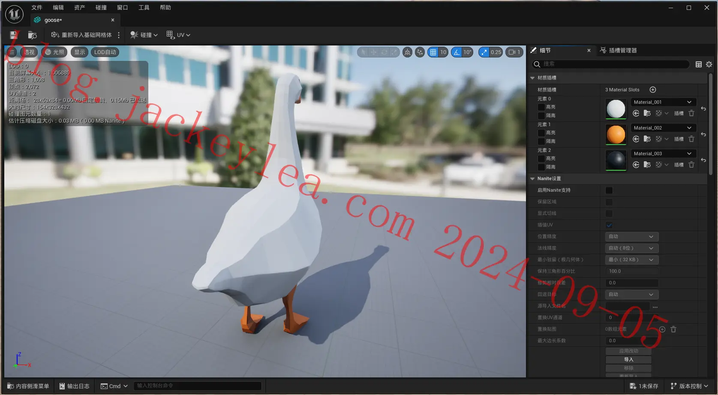718x395 pixels.
Task: Switch to socket manager tab
Action: [x=618, y=51]
